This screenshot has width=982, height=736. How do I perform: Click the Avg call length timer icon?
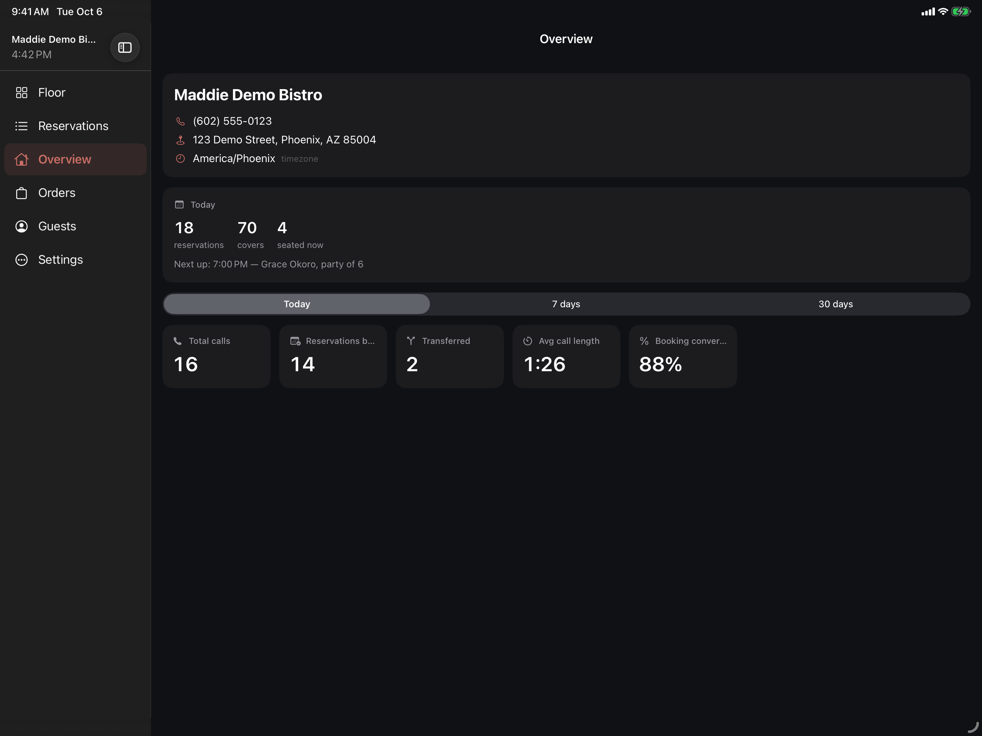click(x=527, y=341)
